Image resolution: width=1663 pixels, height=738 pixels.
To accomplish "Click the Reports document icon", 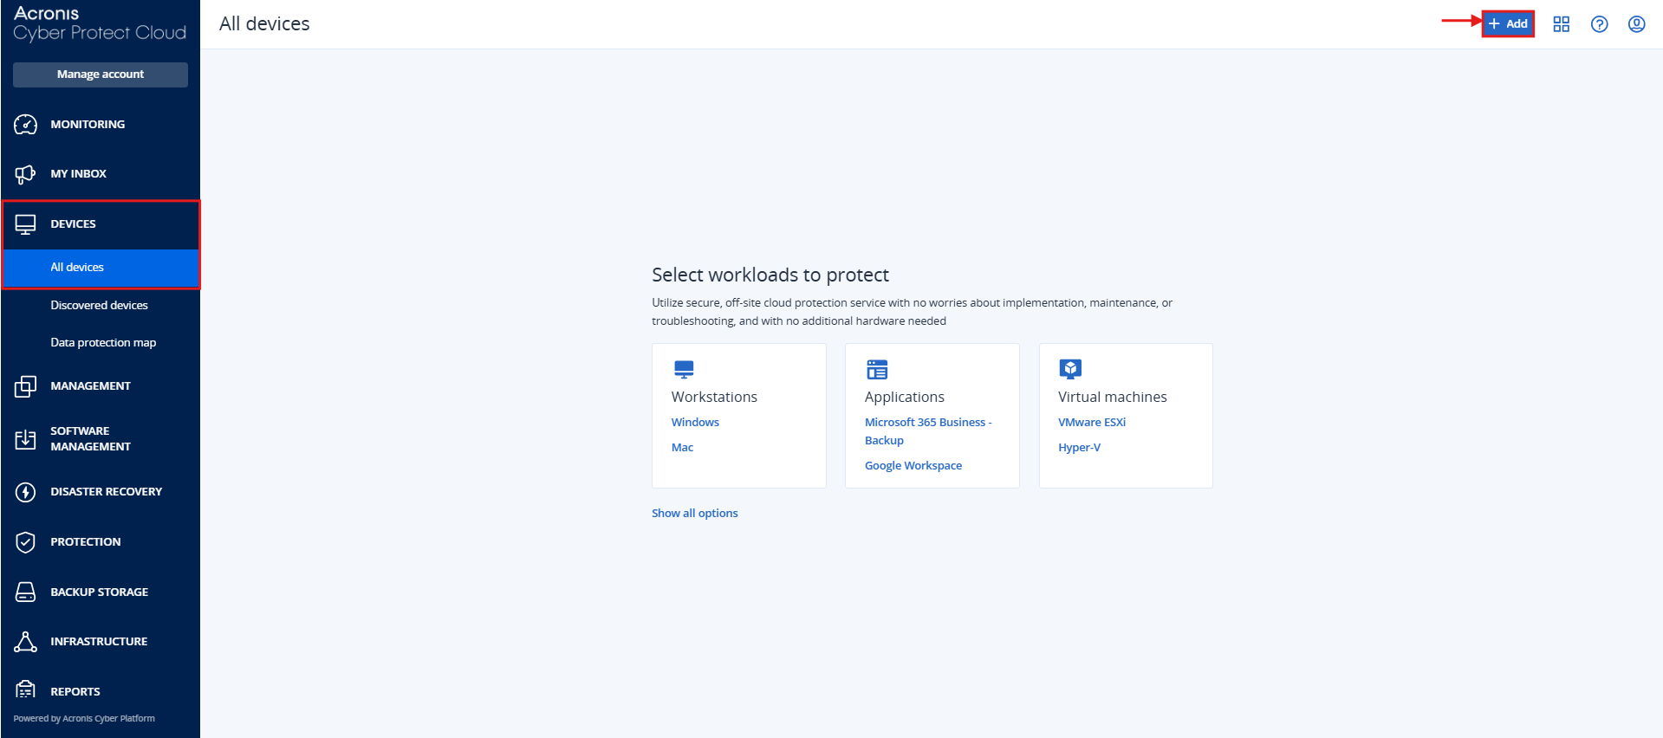I will click(x=26, y=690).
